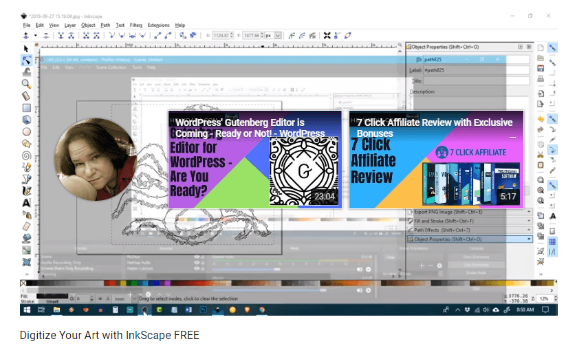Open the Edit menu

coord(40,25)
